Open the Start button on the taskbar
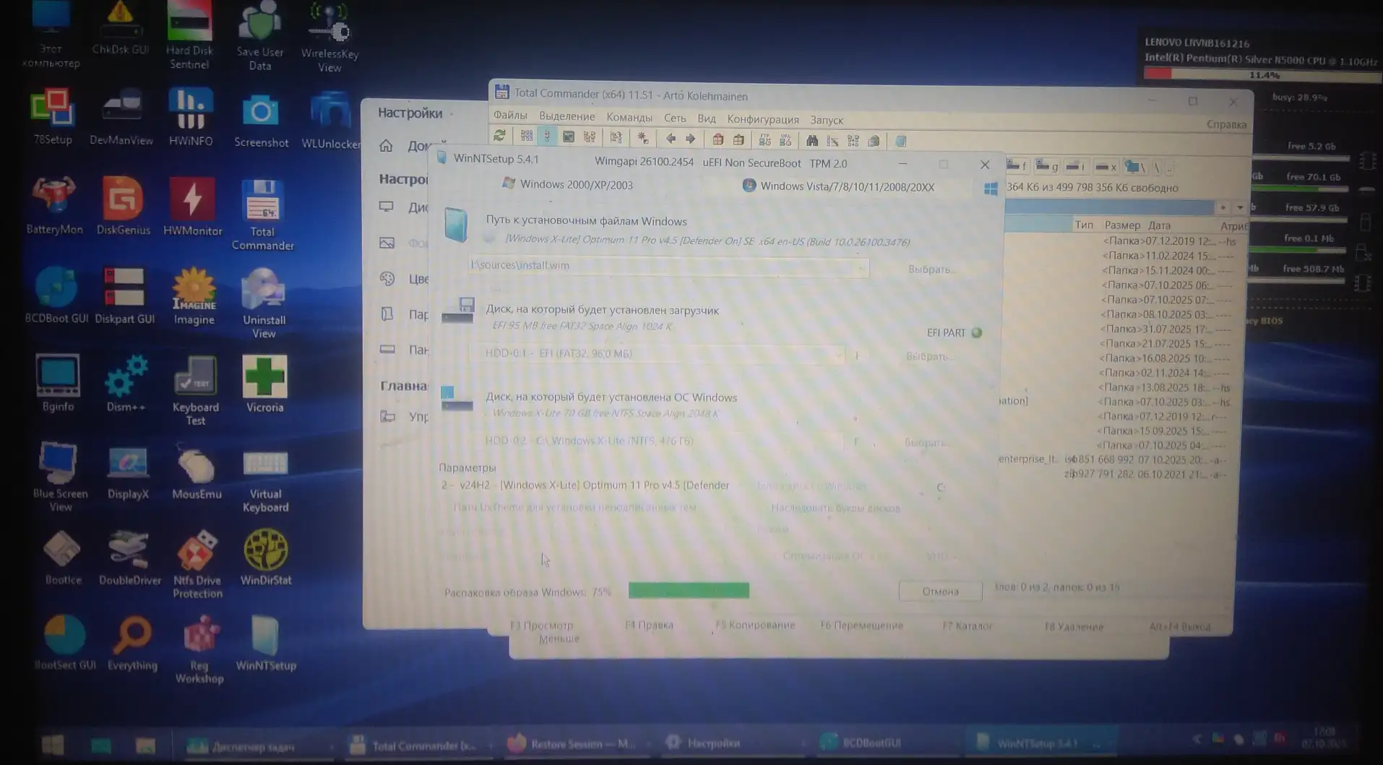This screenshot has width=1383, height=765. (53, 745)
